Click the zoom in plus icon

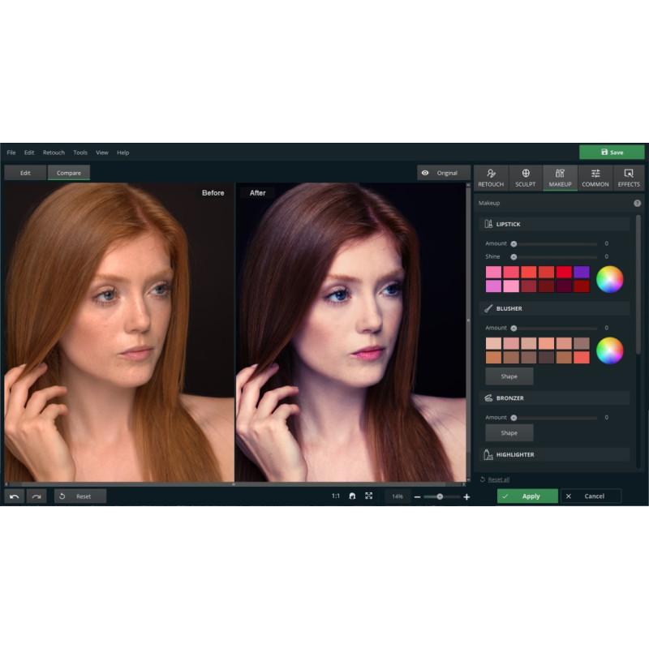click(x=466, y=496)
